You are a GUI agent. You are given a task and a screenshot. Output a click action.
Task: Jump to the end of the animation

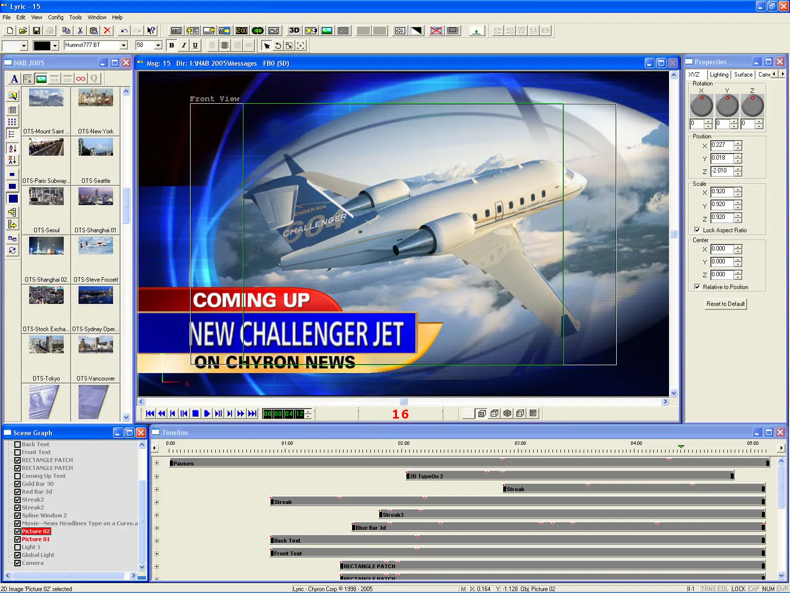click(252, 414)
